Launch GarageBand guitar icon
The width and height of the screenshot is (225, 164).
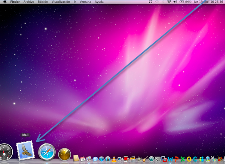point(145,159)
